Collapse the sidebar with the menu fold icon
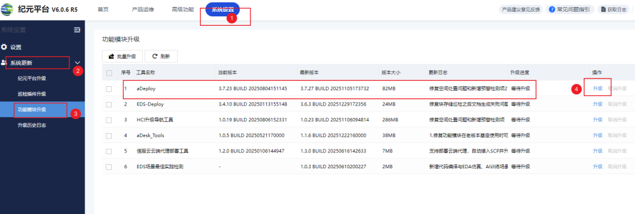 (x=77, y=30)
